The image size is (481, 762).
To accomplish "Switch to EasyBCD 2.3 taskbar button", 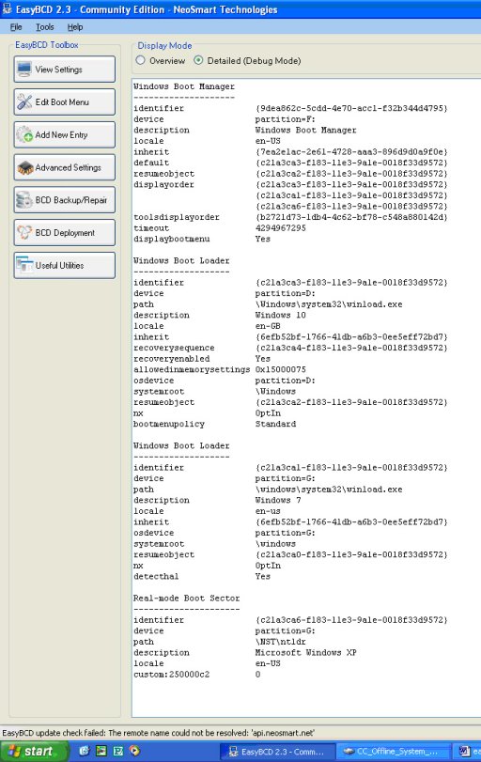I will 278,752.
